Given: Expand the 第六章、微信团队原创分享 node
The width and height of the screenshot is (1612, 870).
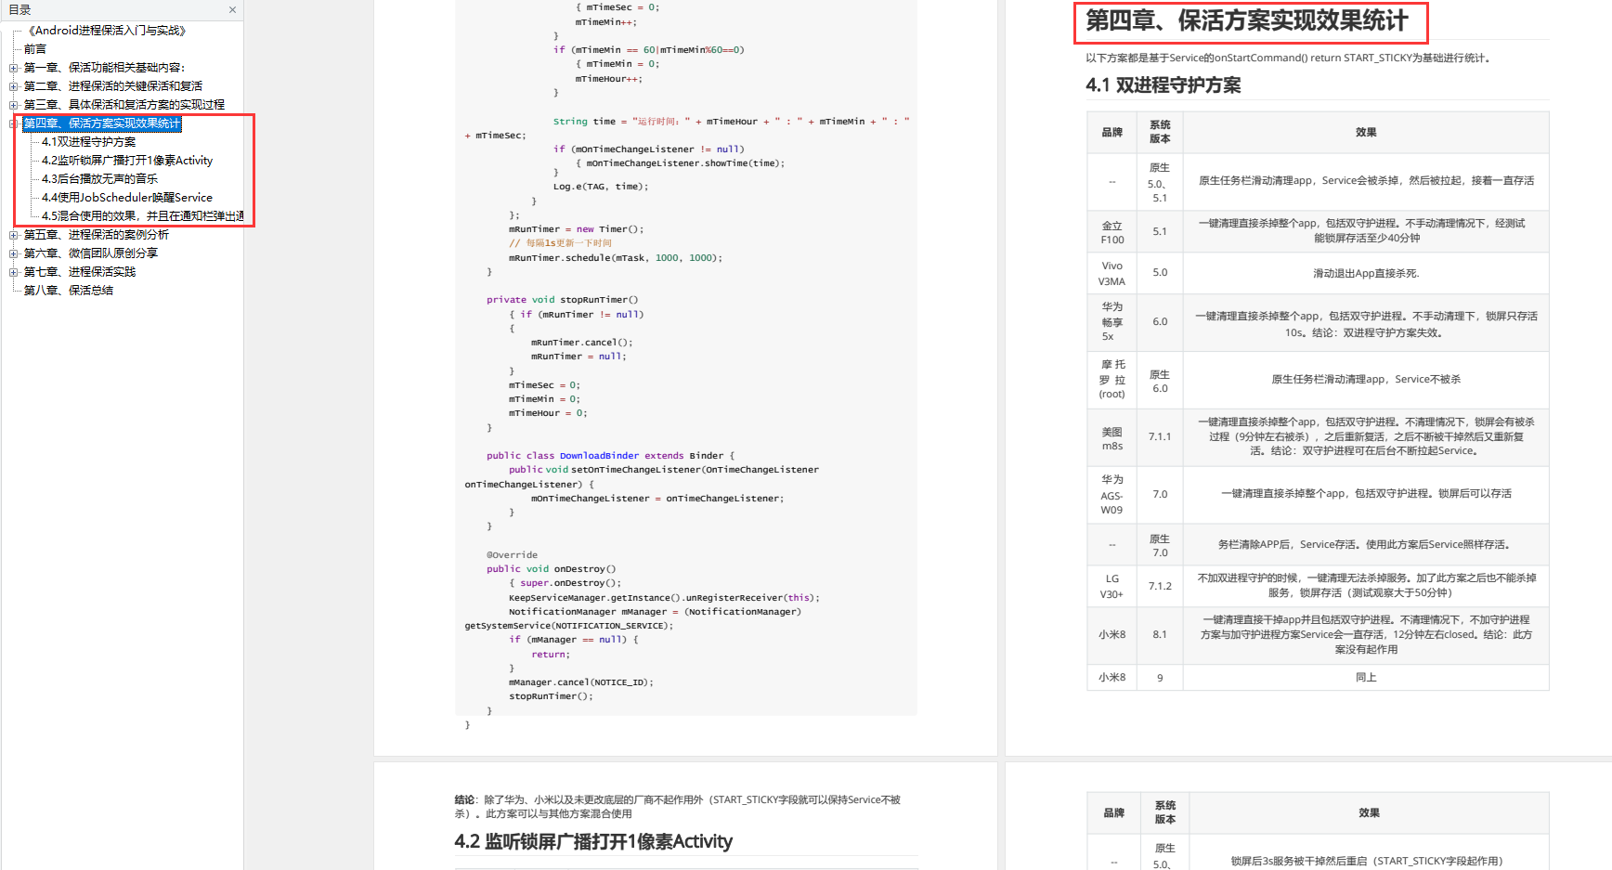Looking at the screenshot, I should pyautogui.click(x=13, y=253).
